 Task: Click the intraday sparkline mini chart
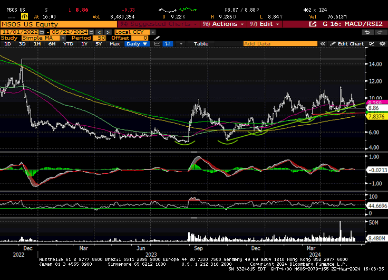pyautogui.click(x=178, y=10)
